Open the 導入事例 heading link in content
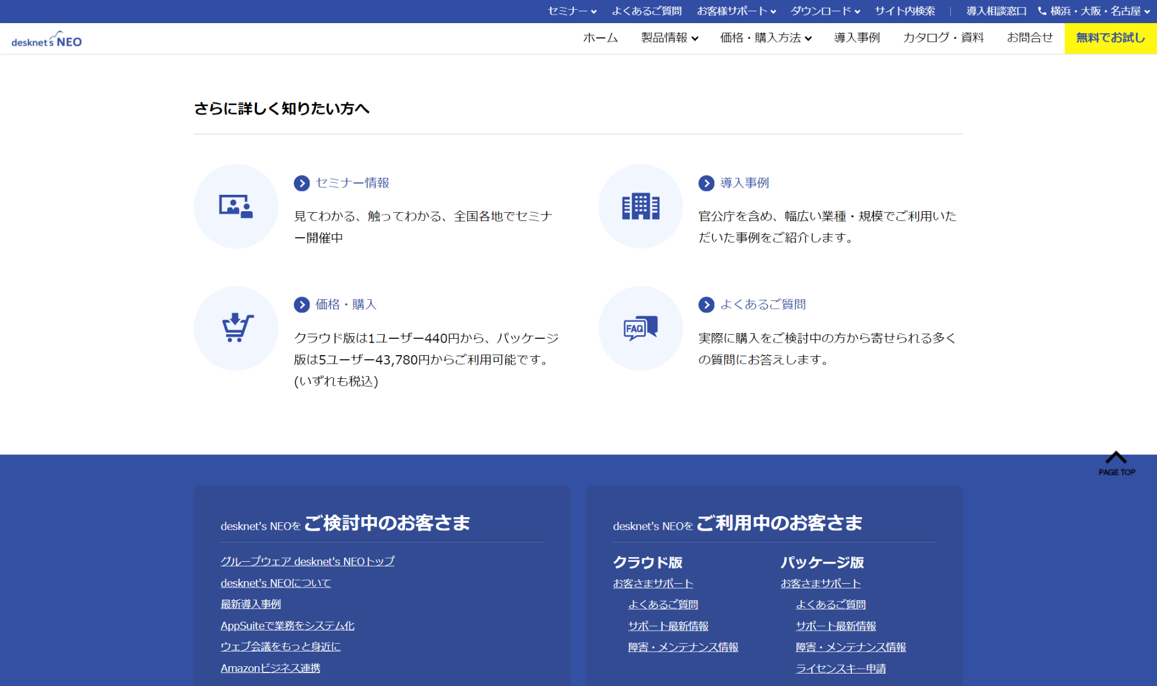 745,183
